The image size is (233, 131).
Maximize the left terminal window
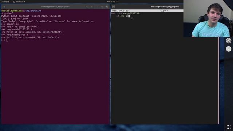click(x=102, y=7)
